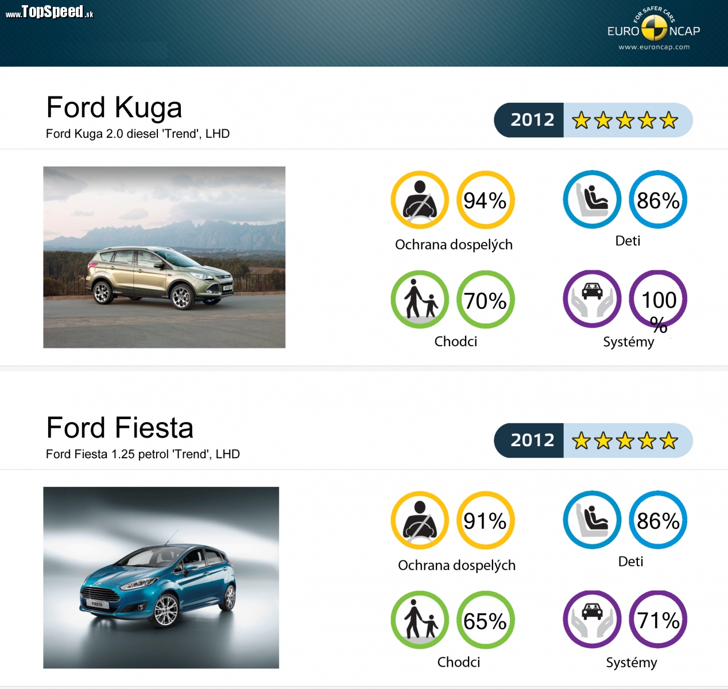Click the Ford Fiesta 2012 five-star rating badge
This screenshot has height=689, width=728.
[x=593, y=440]
